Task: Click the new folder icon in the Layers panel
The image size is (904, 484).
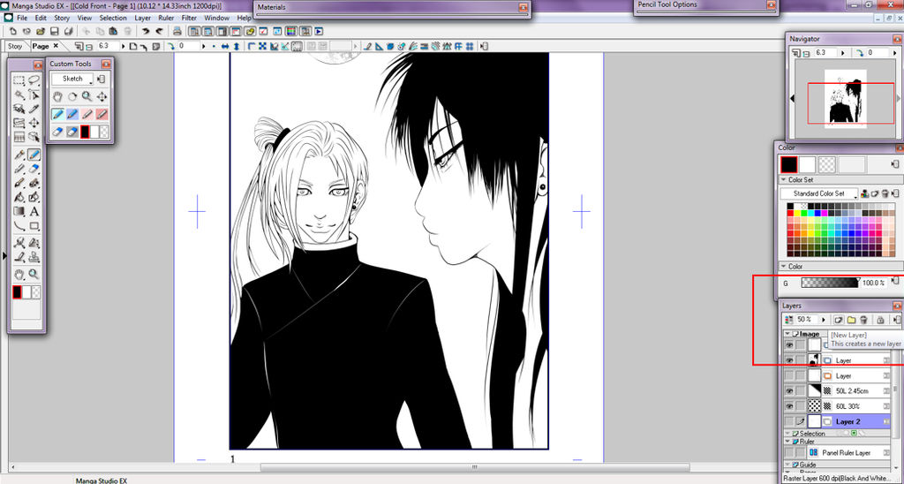Action: coord(851,320)
